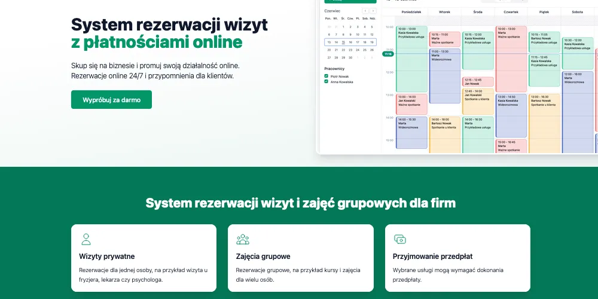Open Wednesday 12:45 - 14:00 Jan Kowalski event
Image resolution: width=598 pixels, height=299 pixels.
click(x=478, y=102)
